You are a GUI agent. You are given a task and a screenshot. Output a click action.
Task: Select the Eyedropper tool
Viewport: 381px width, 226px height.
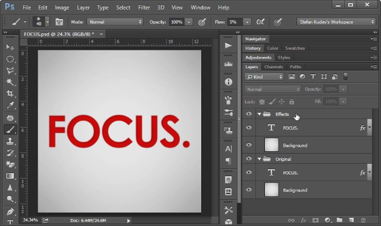click(x=10, y=105)
